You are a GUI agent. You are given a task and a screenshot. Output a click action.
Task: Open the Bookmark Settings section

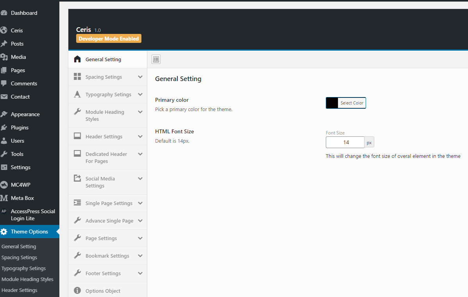click(x=108, y=256)
